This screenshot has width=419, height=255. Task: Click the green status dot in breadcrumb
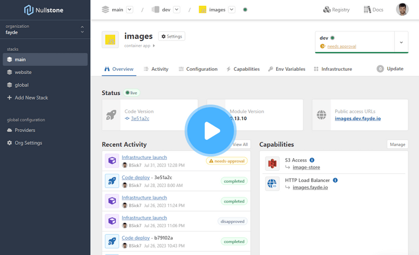tap(245, 9)
